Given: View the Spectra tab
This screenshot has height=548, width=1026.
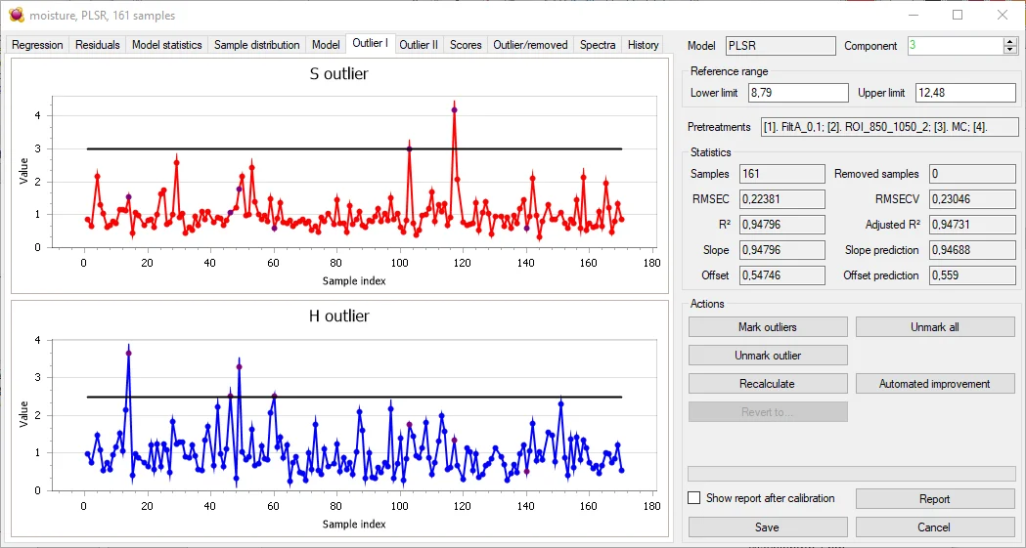Looking at the screenshot, I should (598, 45).
